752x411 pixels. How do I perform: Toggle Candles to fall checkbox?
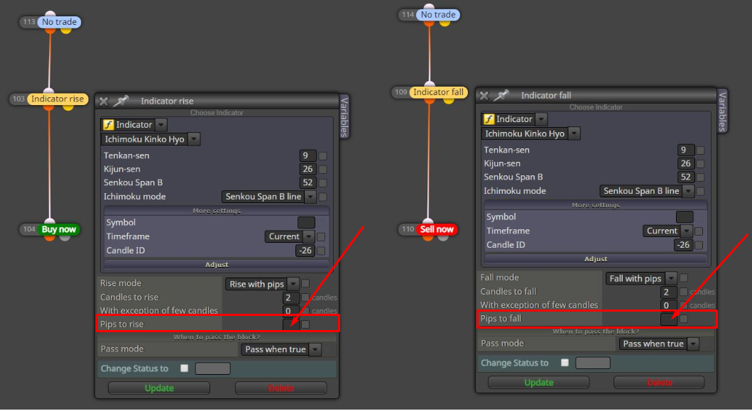(684, 292)
